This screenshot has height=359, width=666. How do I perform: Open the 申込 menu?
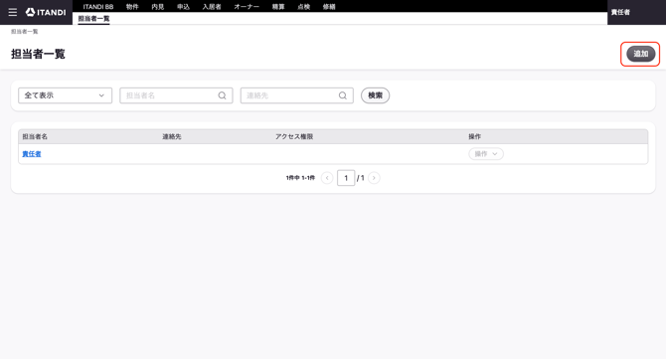click(184, 7)
